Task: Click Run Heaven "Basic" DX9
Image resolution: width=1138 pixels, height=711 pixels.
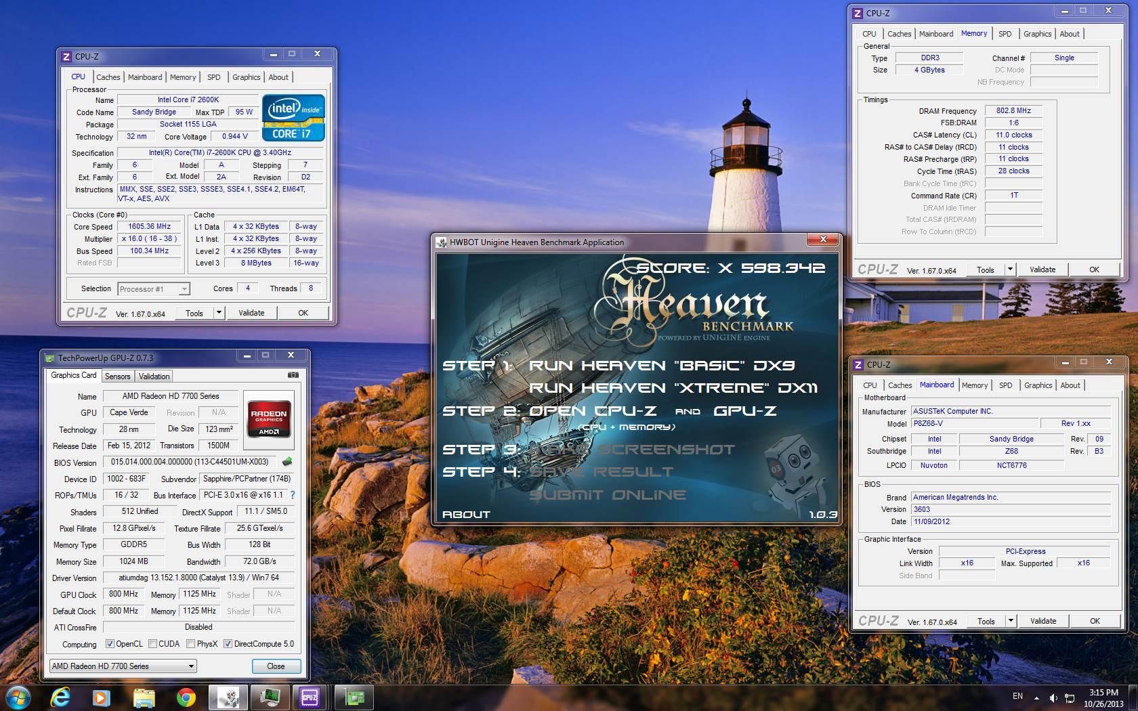Action: (x=662, y=366)
